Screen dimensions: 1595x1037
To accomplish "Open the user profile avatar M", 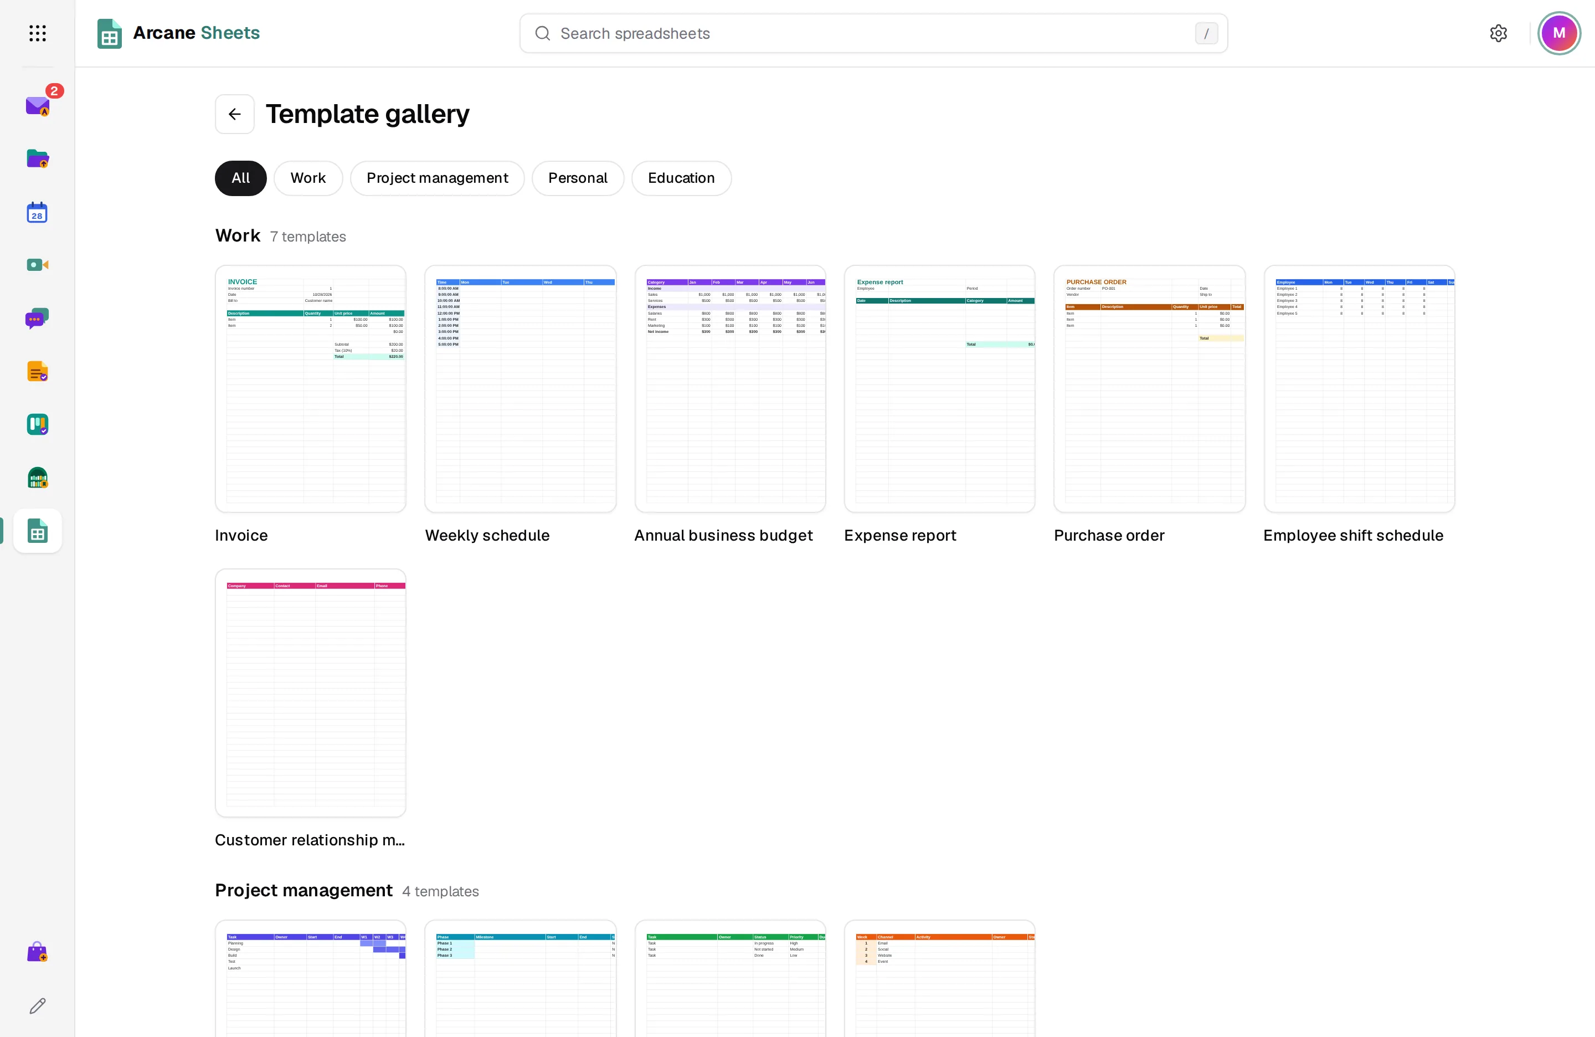I will pos(1559,33).
